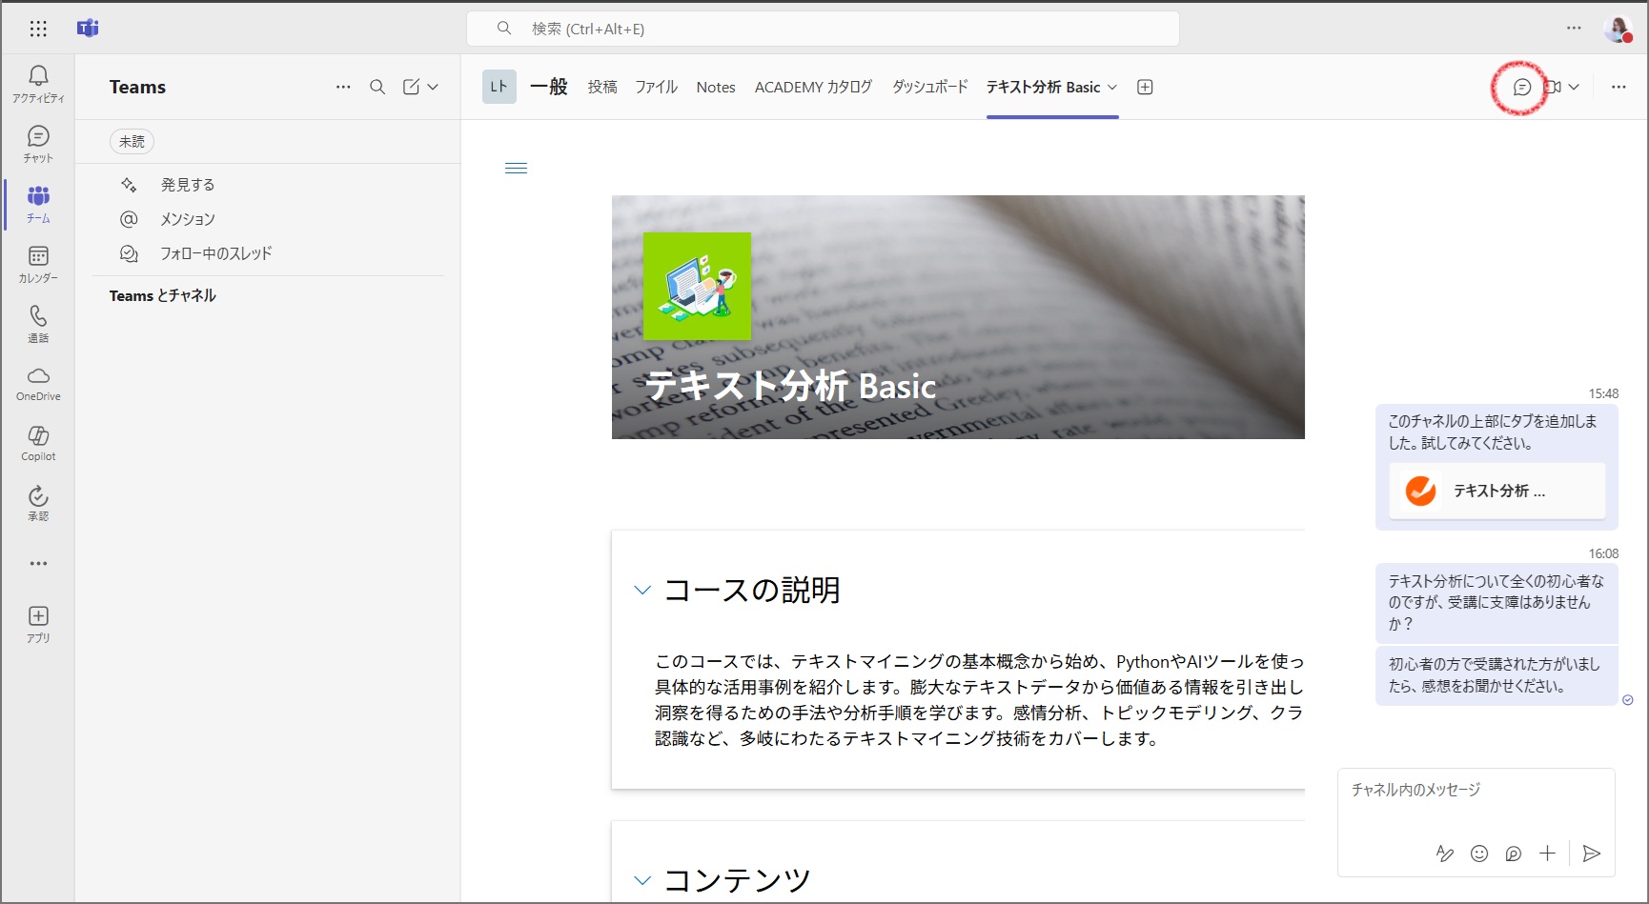
Task: Click the Microsoft Teams logo icon
Action: coord(88,29)
